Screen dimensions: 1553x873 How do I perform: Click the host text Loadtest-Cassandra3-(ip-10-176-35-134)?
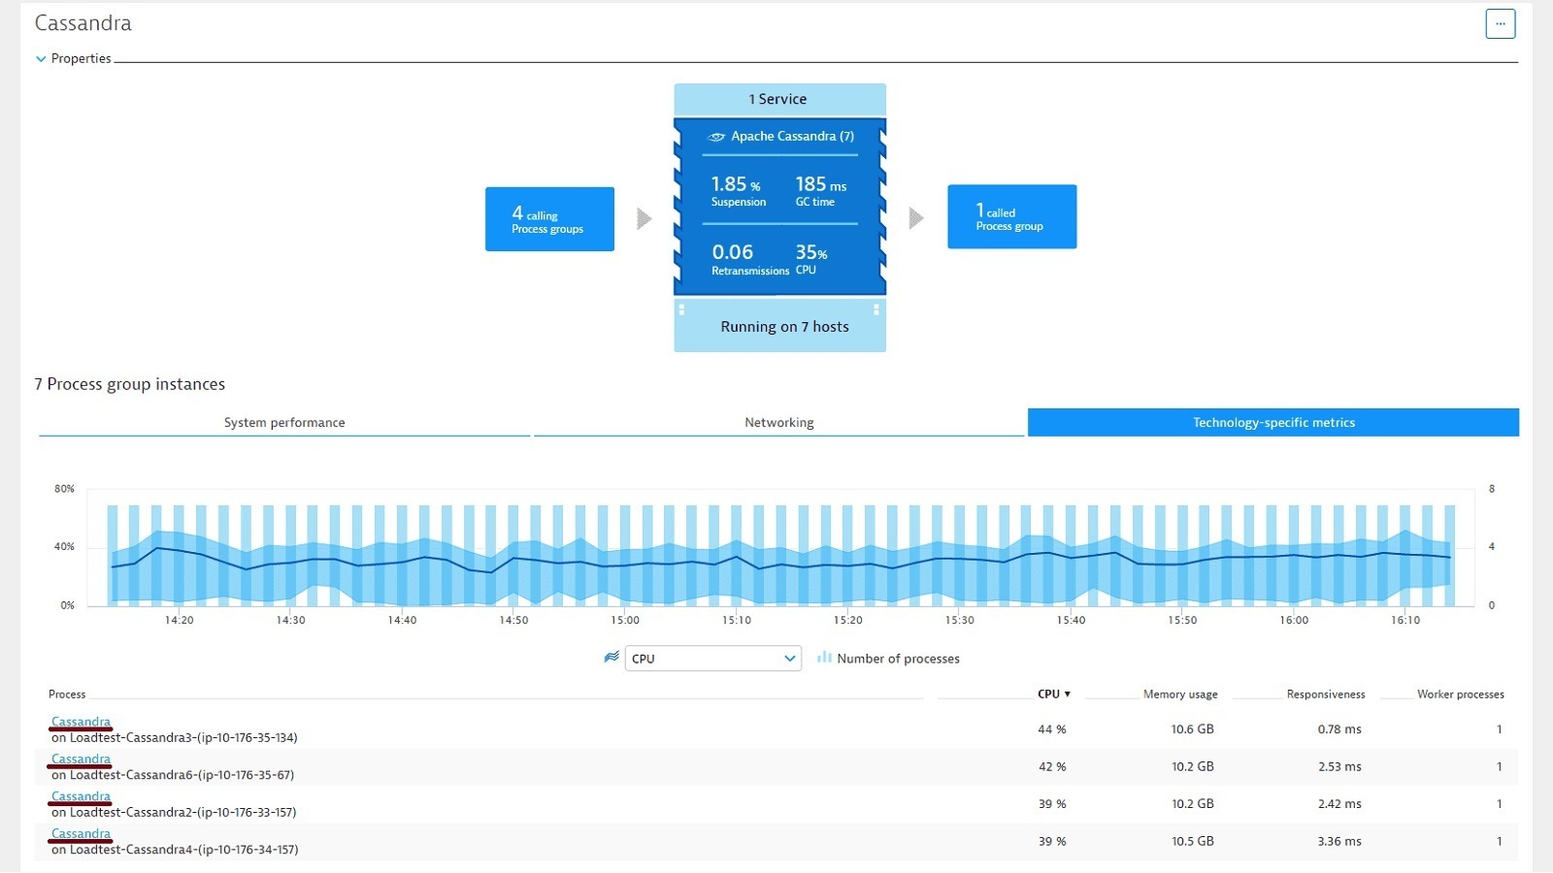[183, 738]
